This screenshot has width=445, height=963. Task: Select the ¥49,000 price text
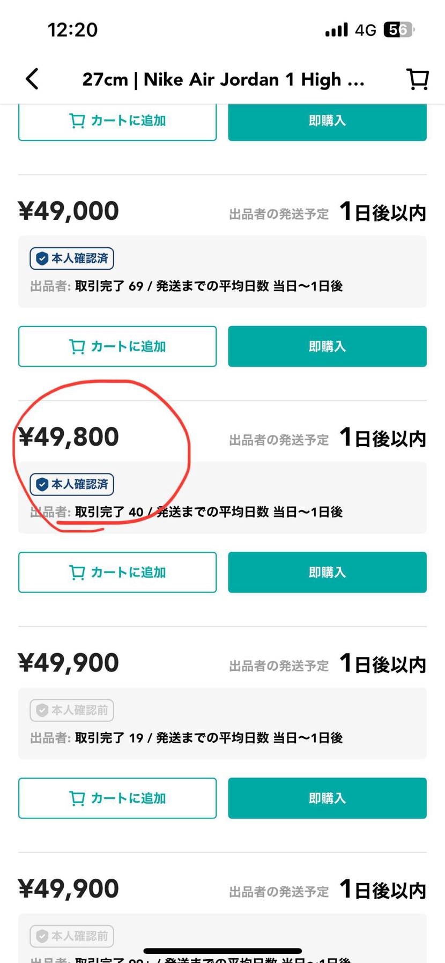click(x=69, y=211)
